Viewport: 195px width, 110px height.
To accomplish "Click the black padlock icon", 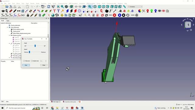I will pyautogui.click(x=28, y=15).
